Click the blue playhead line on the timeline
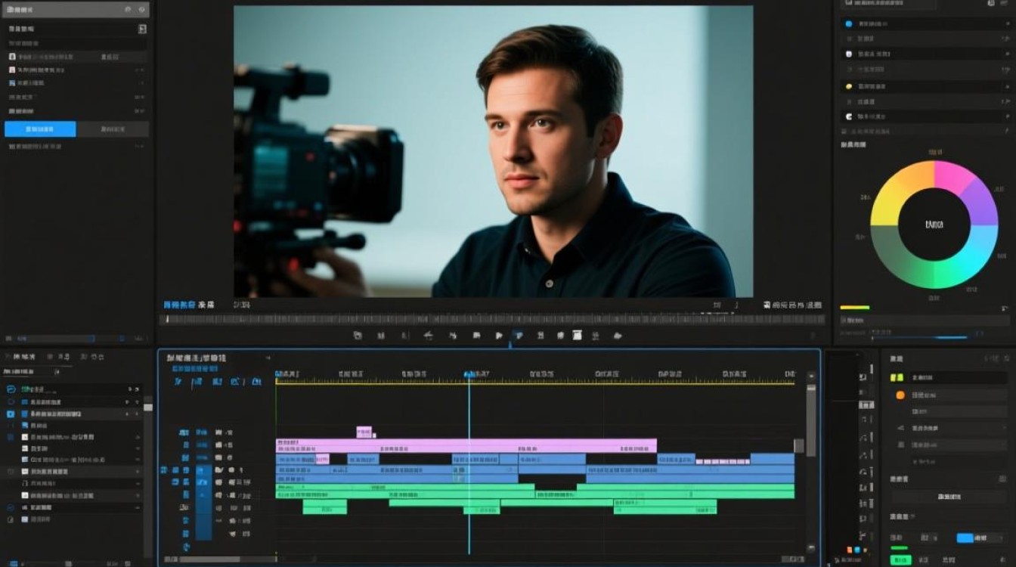This screenshot has height=567, width=1016. pos(469,465)
